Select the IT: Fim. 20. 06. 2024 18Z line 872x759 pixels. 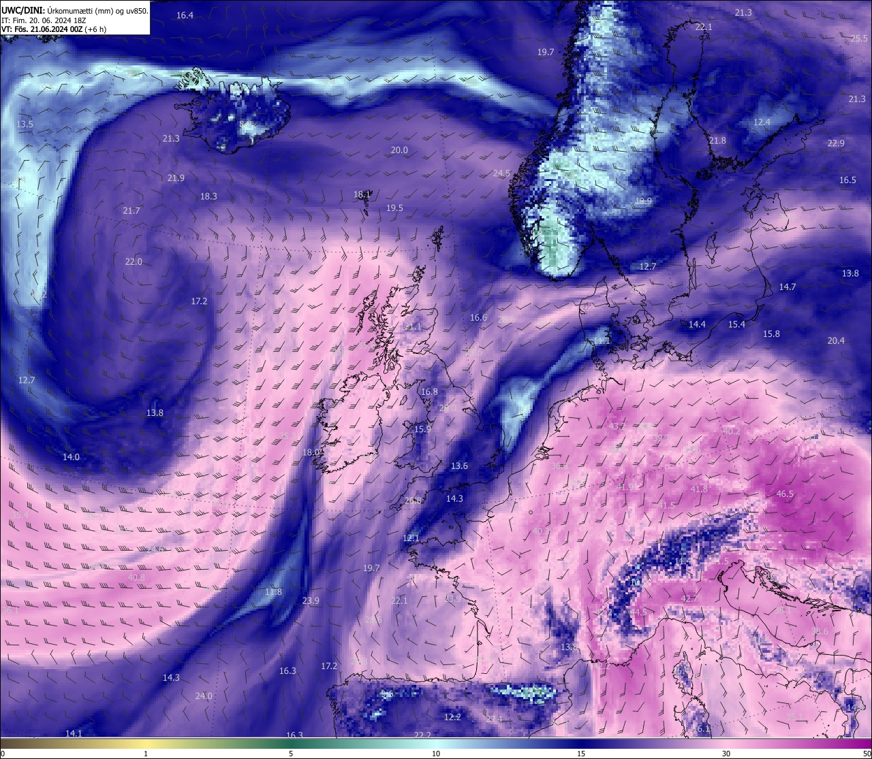[44, 20]
